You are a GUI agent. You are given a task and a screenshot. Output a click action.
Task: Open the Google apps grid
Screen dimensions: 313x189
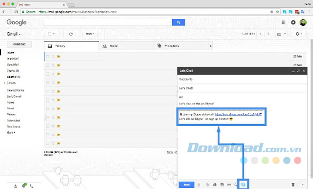point(284,22)
